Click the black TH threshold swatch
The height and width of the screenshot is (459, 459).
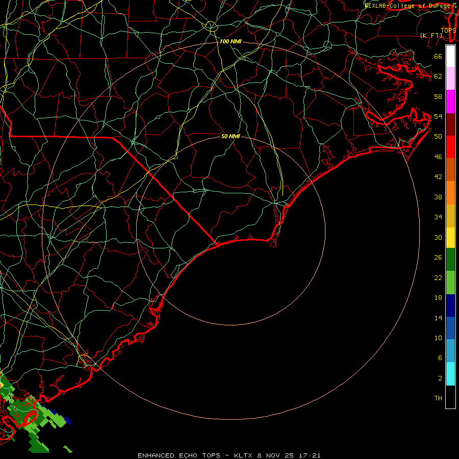(450, 397)
